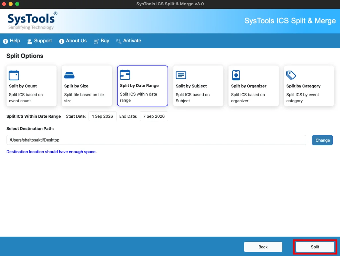Select the Split by Count option title
Screen dimensions: 340x256
pos(23,86)
